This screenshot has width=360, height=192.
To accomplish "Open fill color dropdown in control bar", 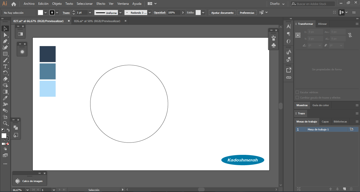I will pyautogui.click(x=46, y=13).
